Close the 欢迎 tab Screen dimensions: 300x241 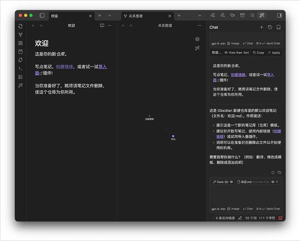pyautogui.click(x=90, y=16)
